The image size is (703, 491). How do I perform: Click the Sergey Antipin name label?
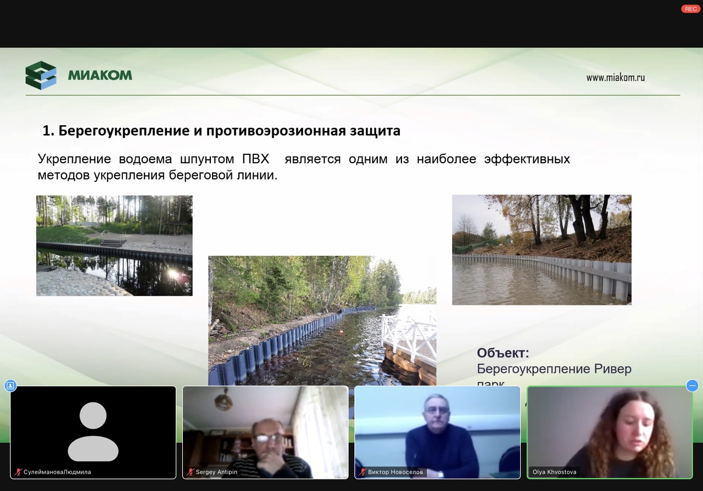click(x=216, y=472)
